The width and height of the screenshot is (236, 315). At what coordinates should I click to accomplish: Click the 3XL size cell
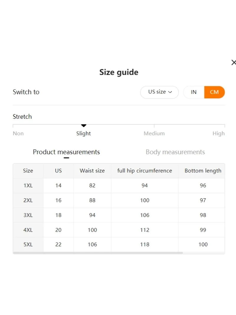28,215
